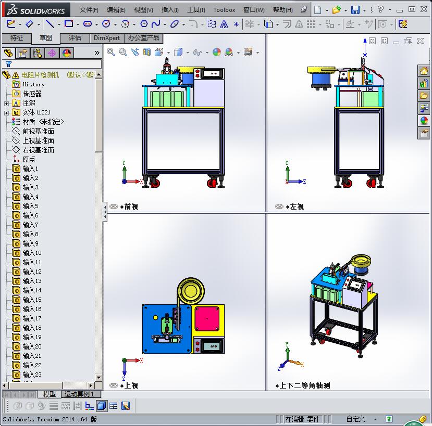Click feature tree scrollbar down arrow

[98, 377]
